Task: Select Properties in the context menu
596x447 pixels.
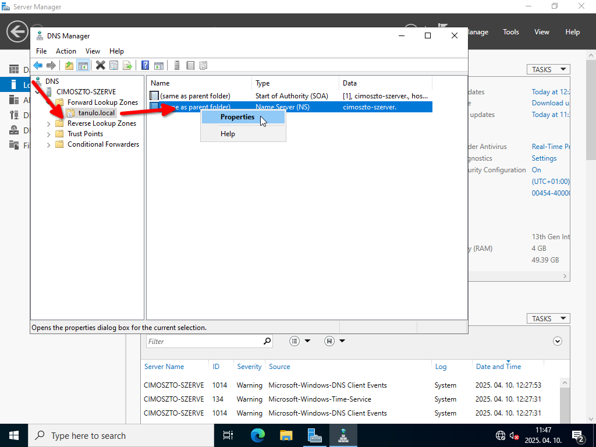Action: (237, 117)
